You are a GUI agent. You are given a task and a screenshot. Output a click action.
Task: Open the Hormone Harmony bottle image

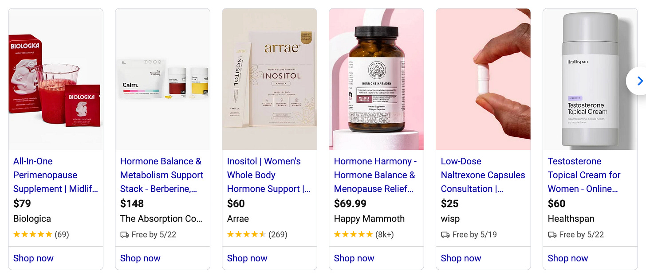point(377,79)
